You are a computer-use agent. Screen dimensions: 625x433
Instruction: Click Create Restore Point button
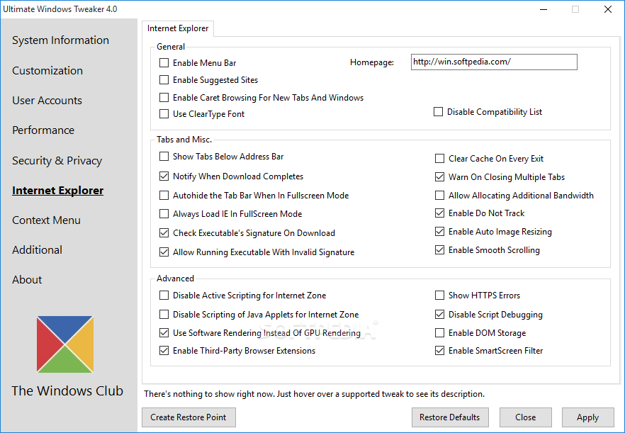coord(188,417)
